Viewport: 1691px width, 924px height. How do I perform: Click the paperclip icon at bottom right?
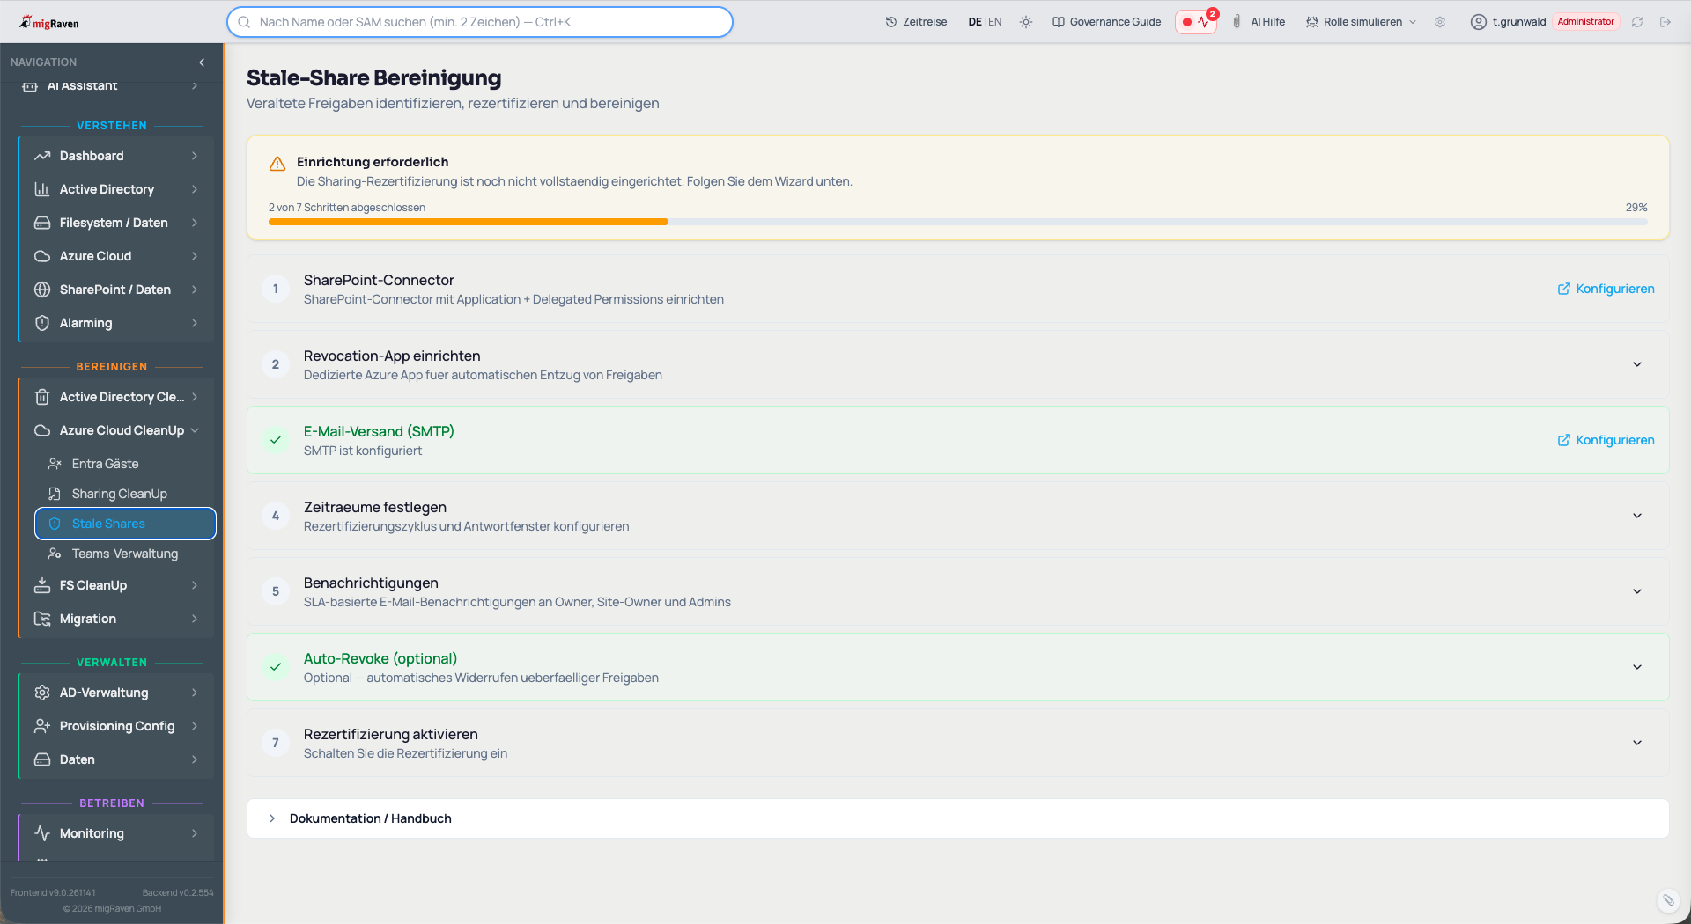coord(1668,899)
